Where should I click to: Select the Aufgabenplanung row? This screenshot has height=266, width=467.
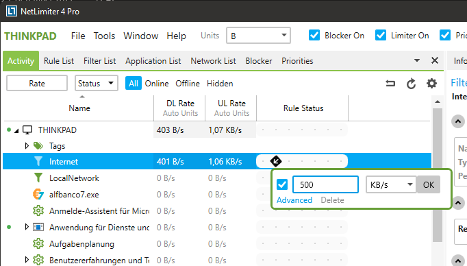point(217,244)
